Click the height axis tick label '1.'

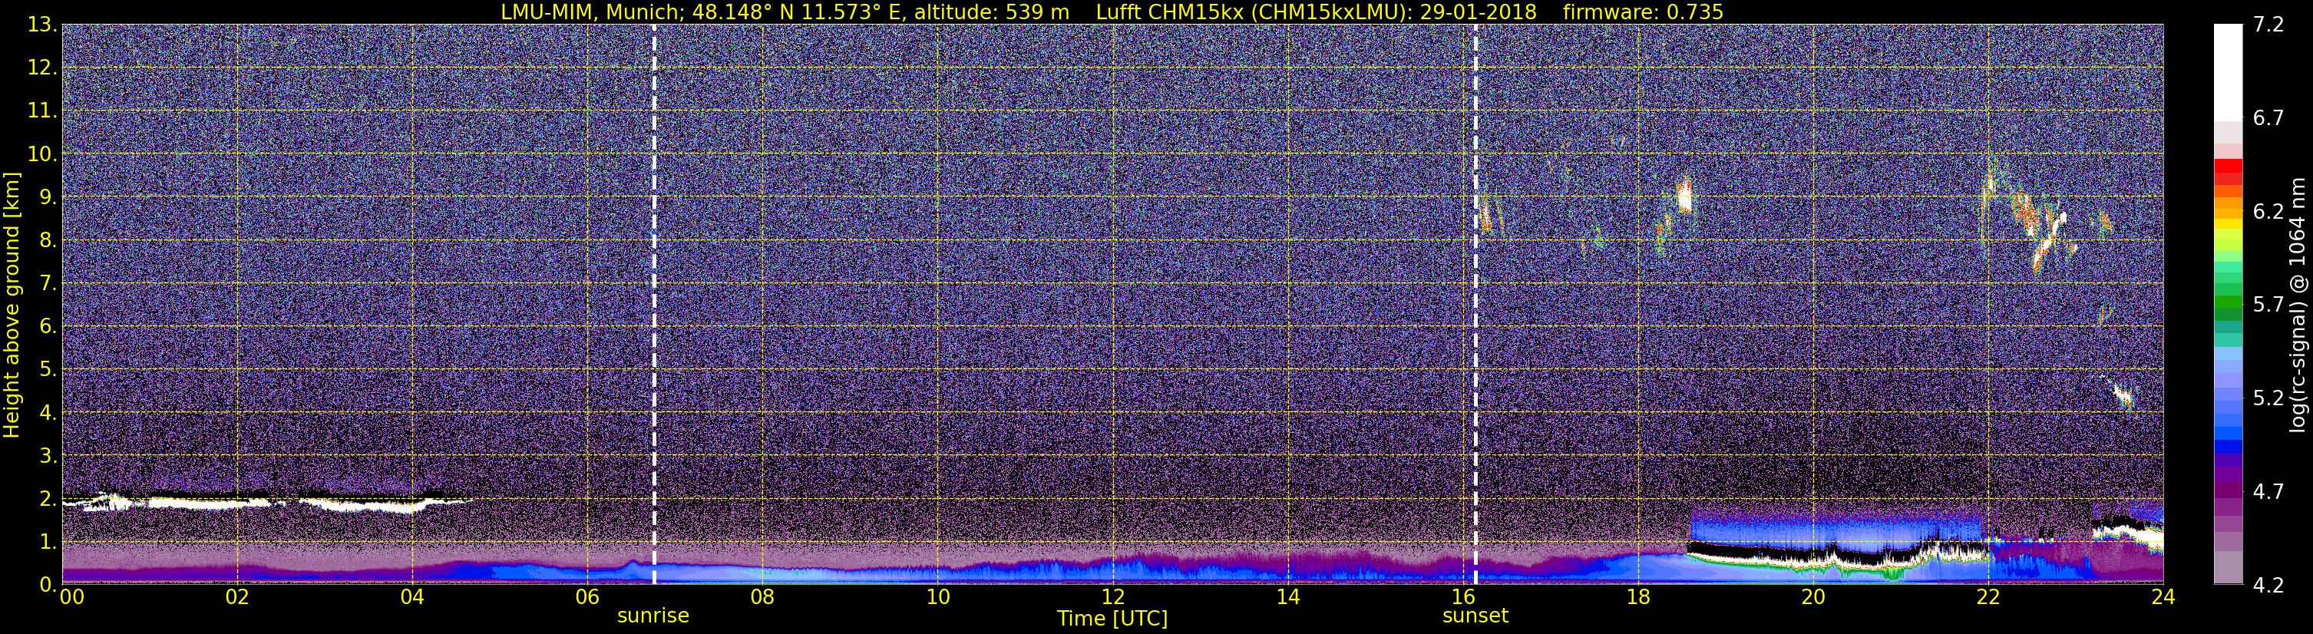(48, 543)
